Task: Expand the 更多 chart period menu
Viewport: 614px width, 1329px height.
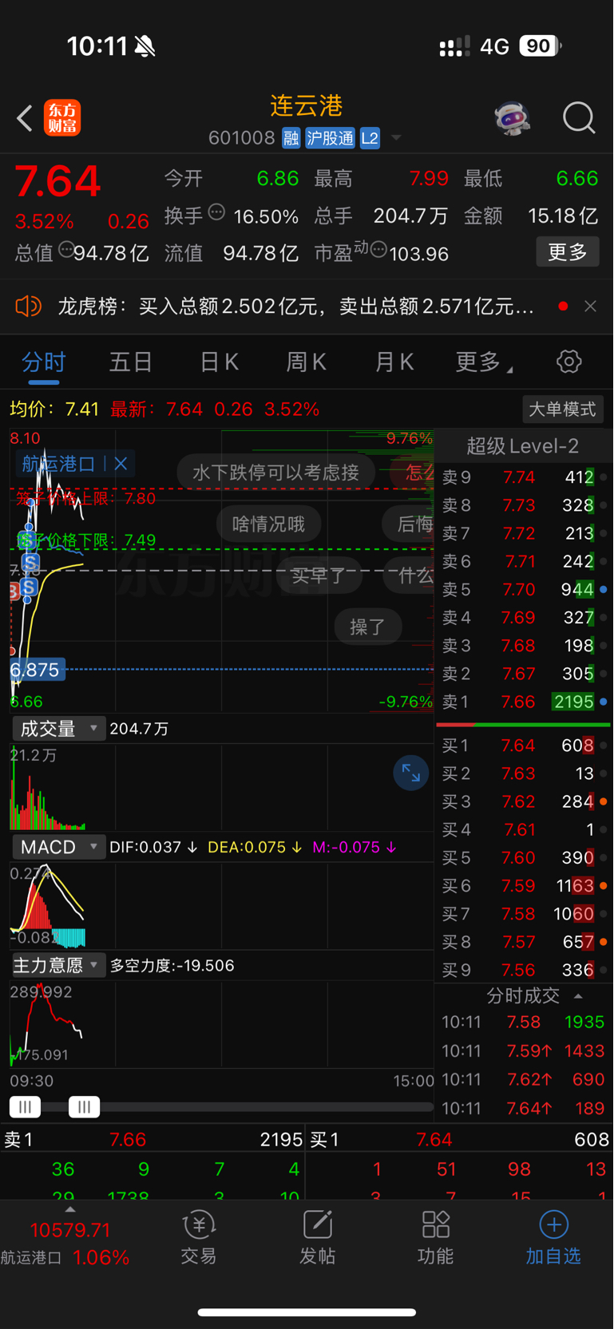Action: [484, 362]
